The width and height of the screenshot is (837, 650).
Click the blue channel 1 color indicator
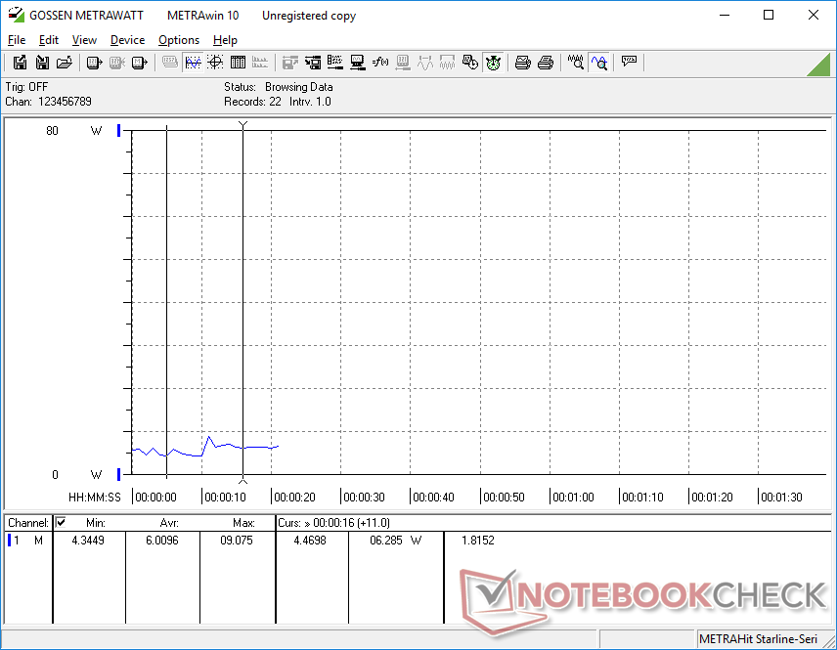click(9, 541)
